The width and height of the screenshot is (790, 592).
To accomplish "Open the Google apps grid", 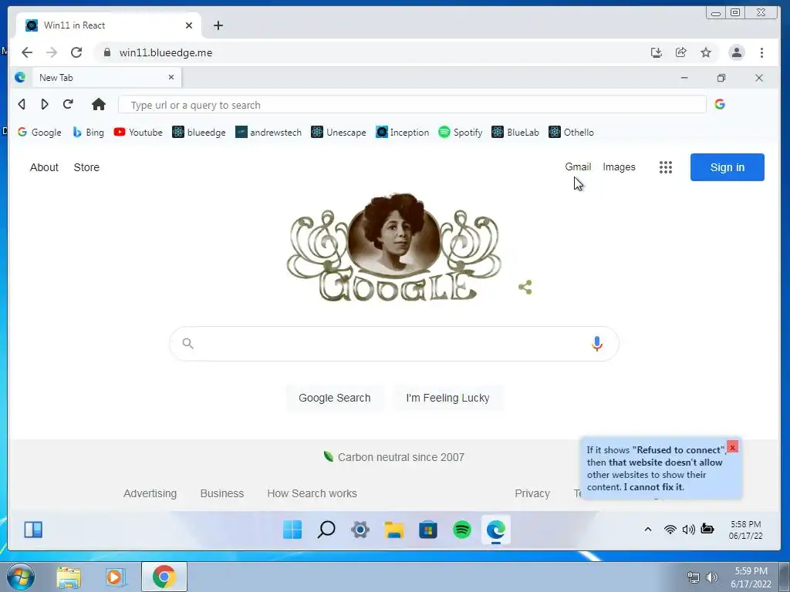I will 666,167.
